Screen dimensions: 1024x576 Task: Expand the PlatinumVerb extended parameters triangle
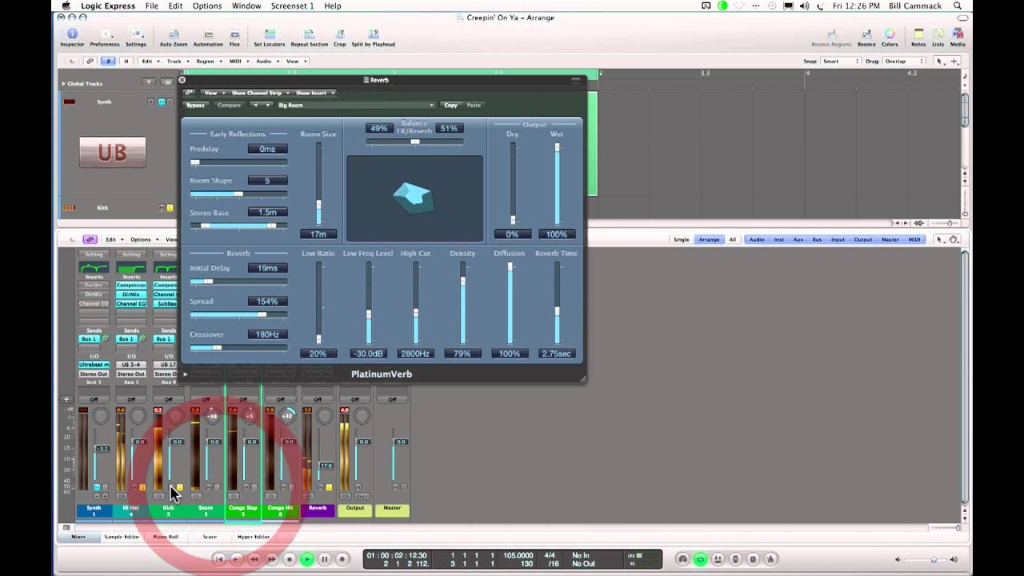point(185,374)
